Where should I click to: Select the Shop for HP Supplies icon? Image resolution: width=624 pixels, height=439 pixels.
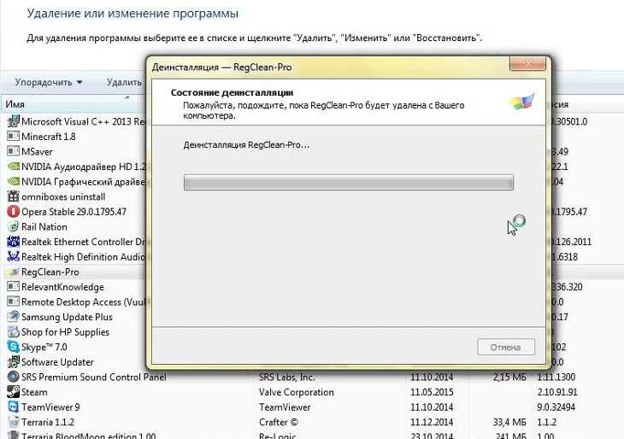pyautogui.click(x=13, y=332)
